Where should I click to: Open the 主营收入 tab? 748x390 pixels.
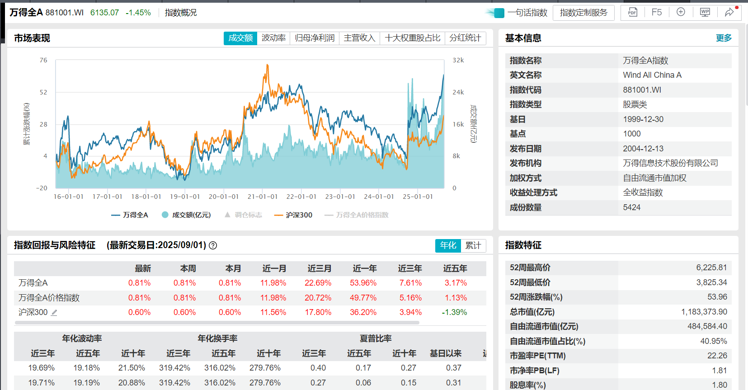click(359, 38)
